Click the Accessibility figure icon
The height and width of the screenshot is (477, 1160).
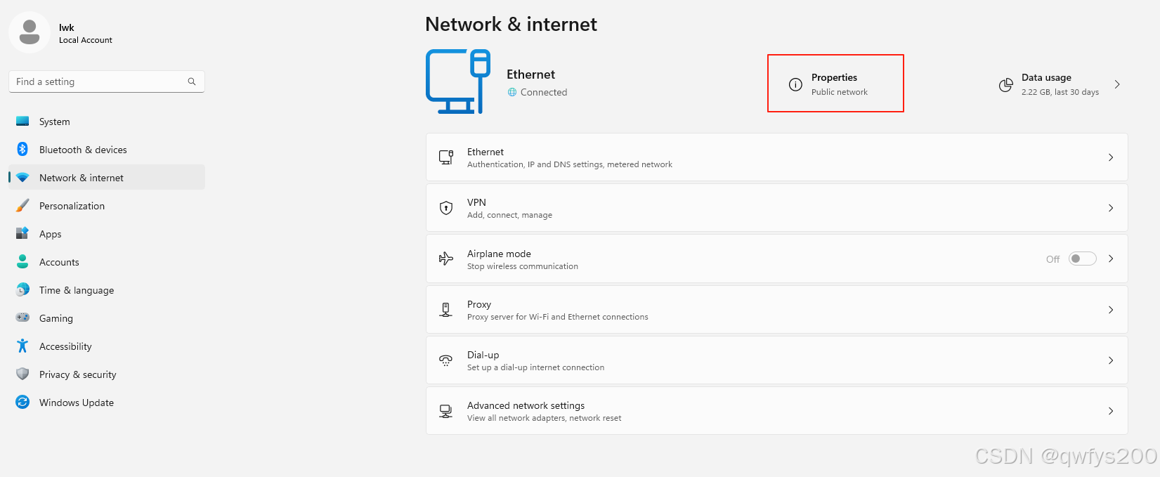(22, 346)
